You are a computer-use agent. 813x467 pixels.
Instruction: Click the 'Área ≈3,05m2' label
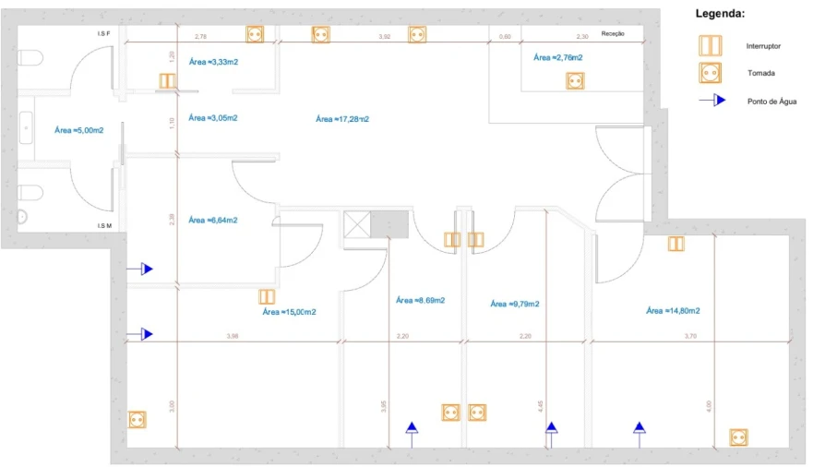(x=213, y=118)
